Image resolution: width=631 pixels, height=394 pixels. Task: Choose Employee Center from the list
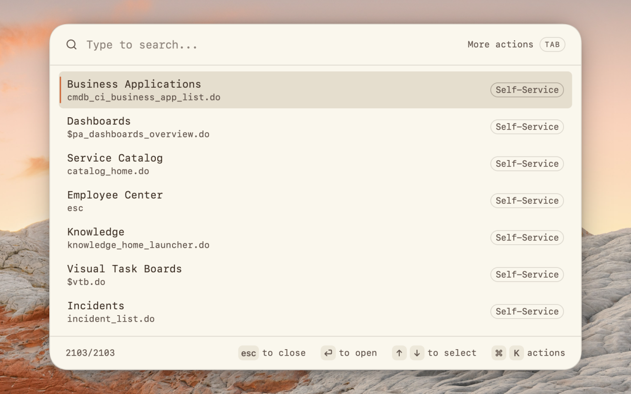click(x=315, y=200)
